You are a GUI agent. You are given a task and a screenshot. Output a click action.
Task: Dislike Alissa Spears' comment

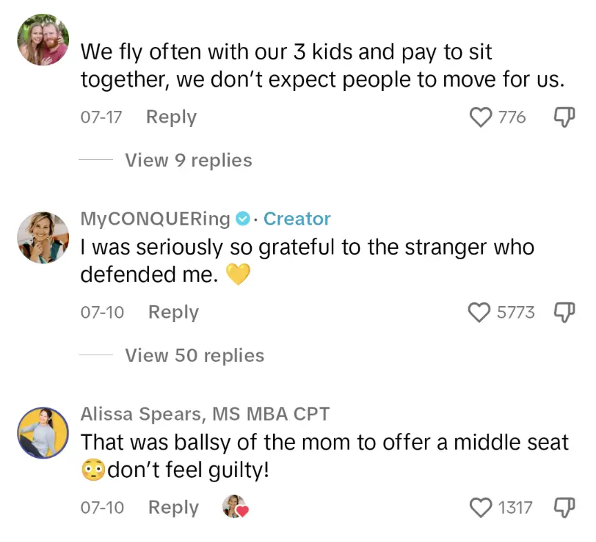point(565,508)
